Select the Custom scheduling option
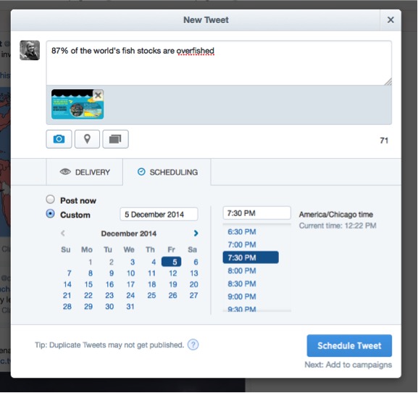418x393 pixels. tap(51, 214)
